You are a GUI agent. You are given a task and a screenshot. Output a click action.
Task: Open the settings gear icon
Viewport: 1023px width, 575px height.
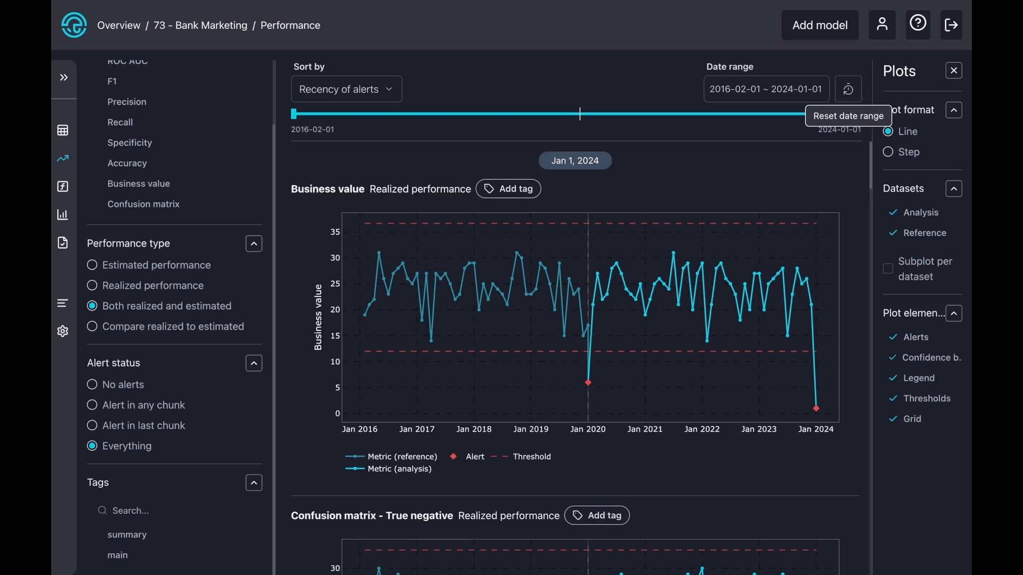pyautogui.click(x=63, y=331)
